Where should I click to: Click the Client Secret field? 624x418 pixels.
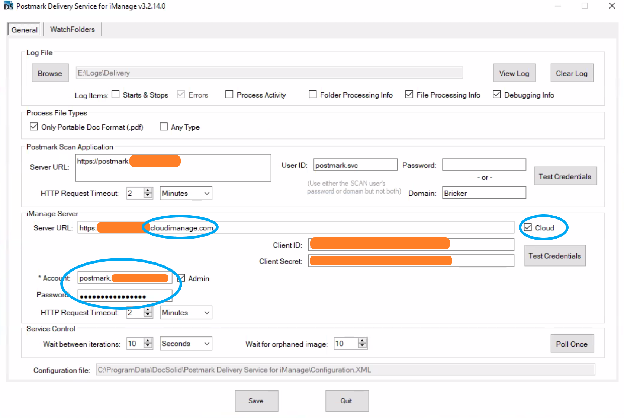(x=411, y=261)
